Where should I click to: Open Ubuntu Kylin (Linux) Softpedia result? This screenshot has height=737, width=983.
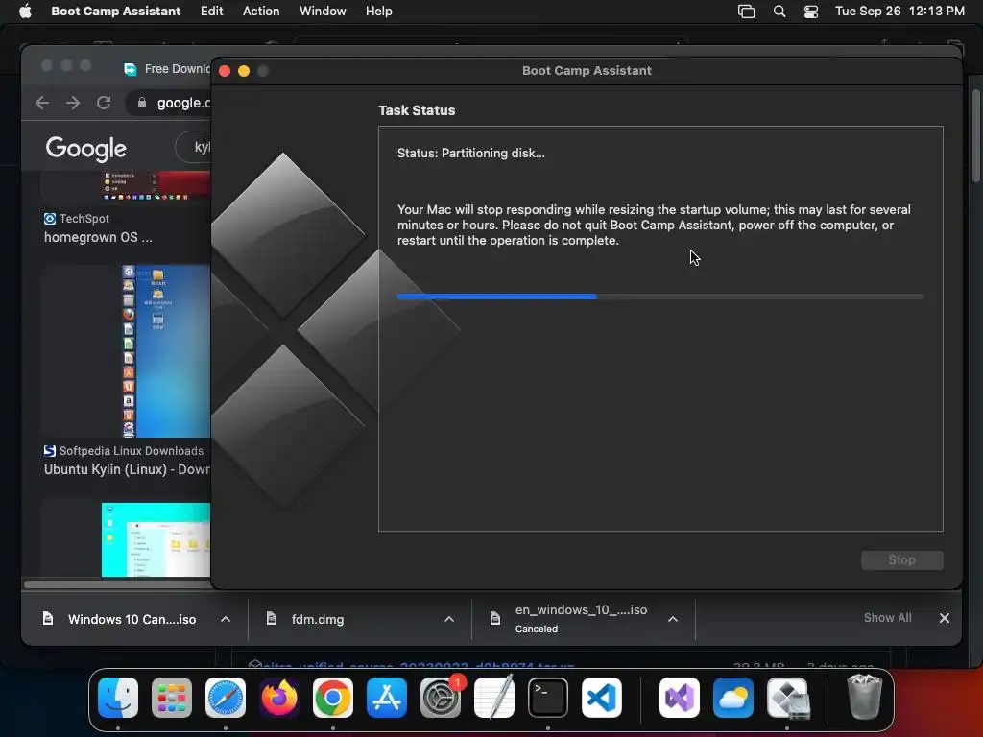127,469
